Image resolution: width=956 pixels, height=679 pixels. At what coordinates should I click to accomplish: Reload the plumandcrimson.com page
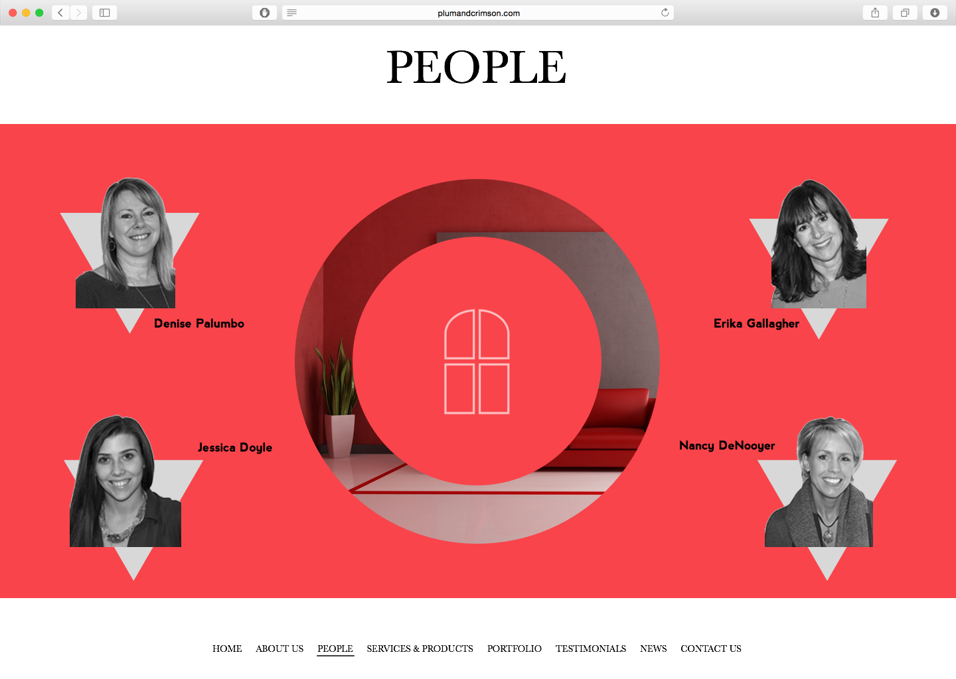[665, 13]
